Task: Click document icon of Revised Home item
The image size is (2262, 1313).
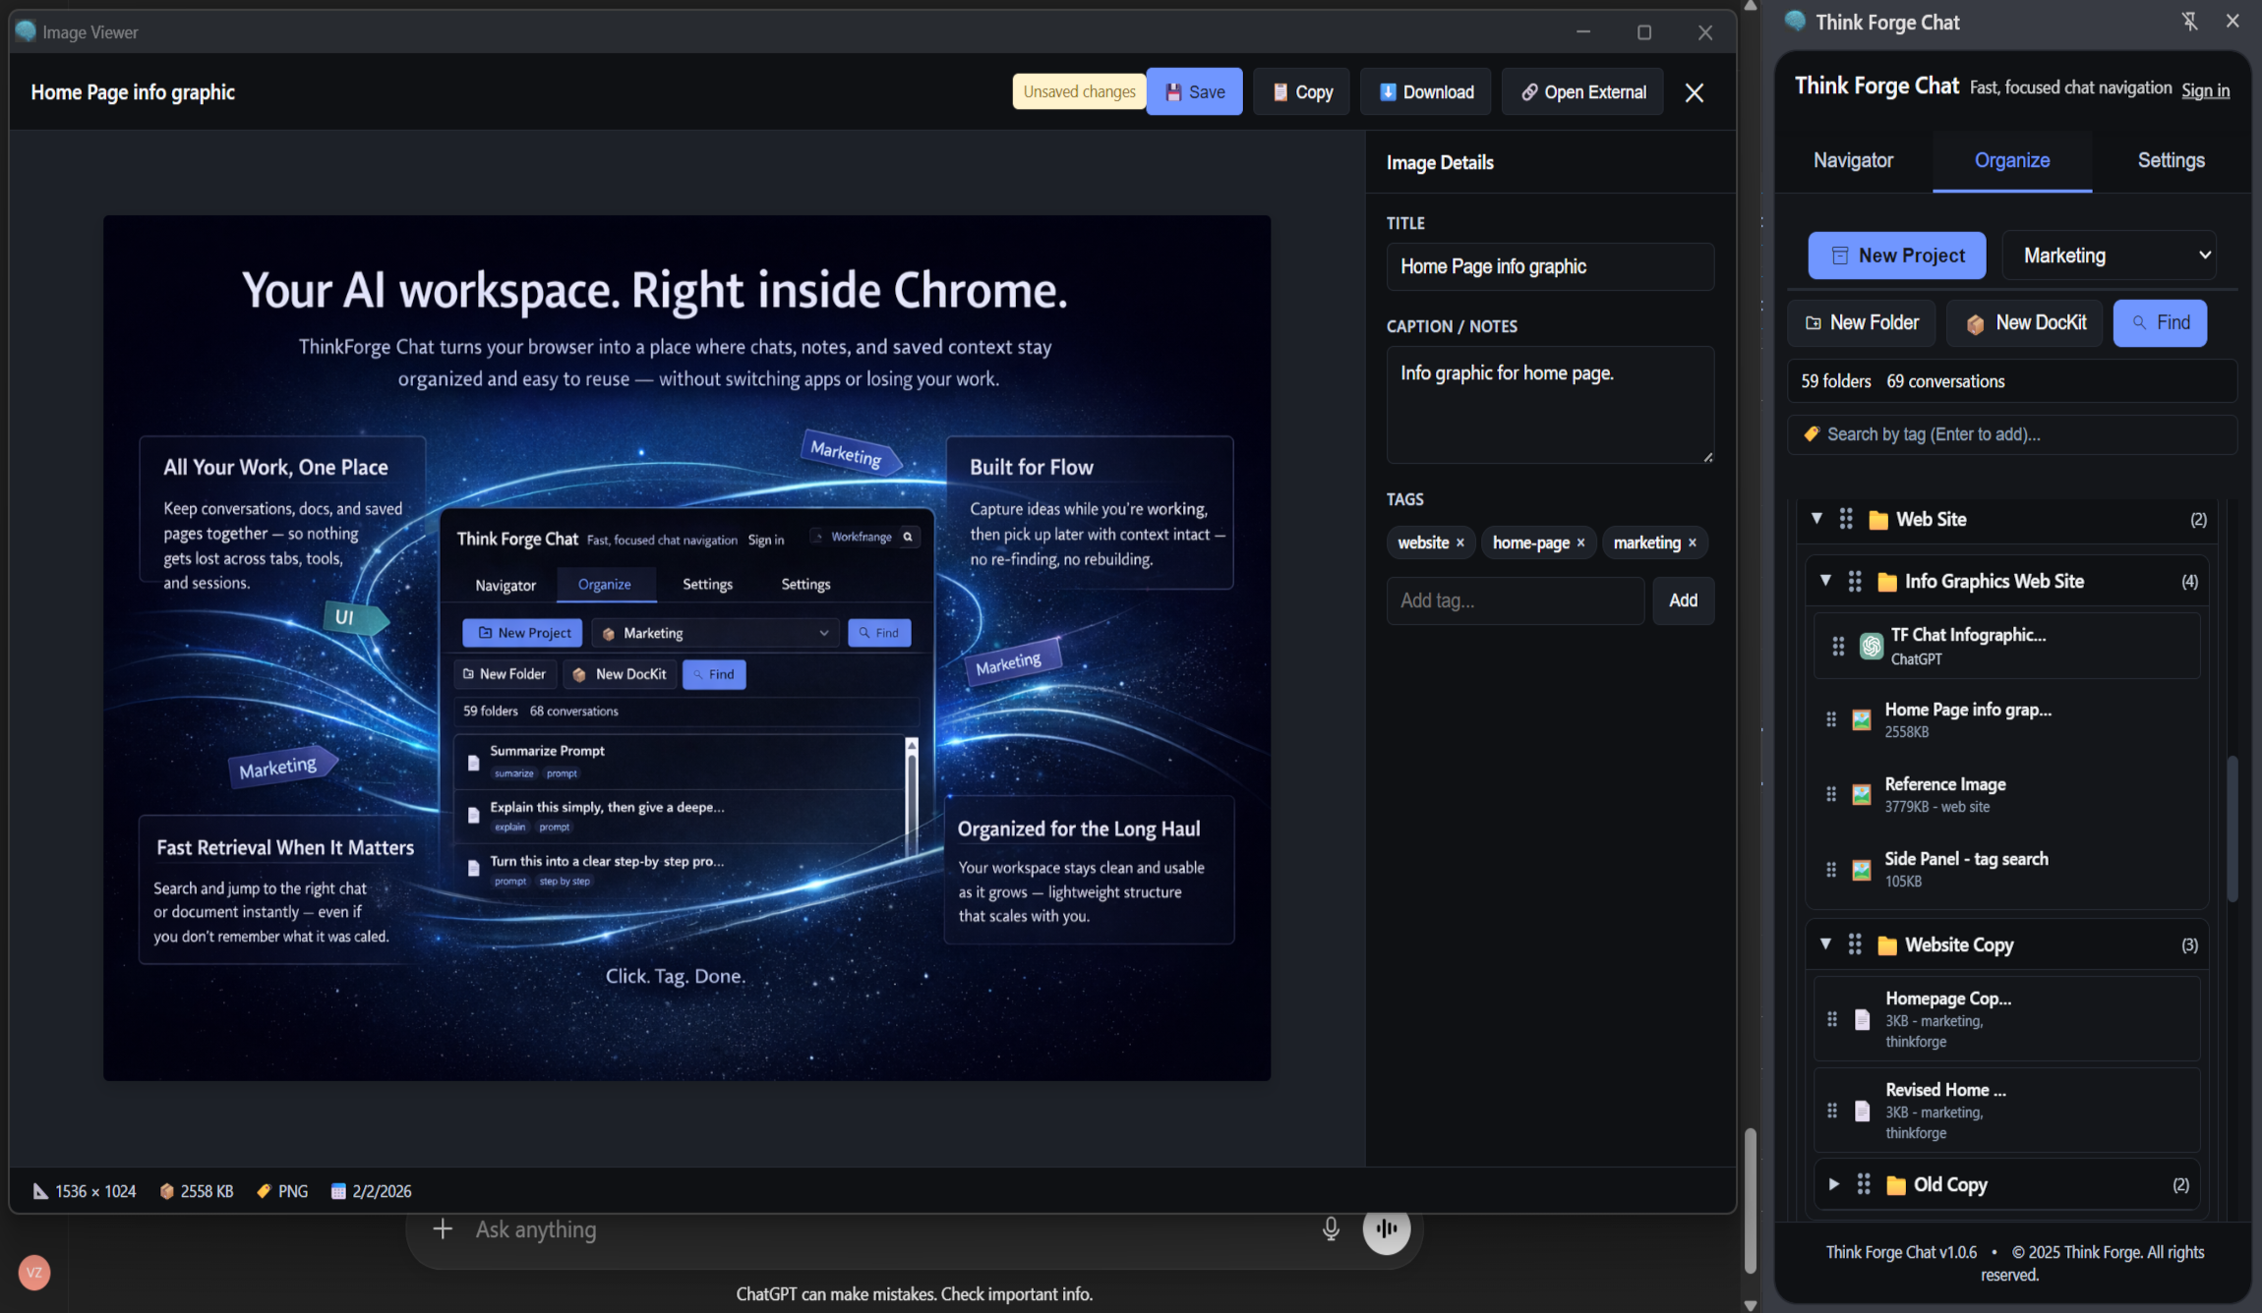Action: [x=1862, y=1111]
